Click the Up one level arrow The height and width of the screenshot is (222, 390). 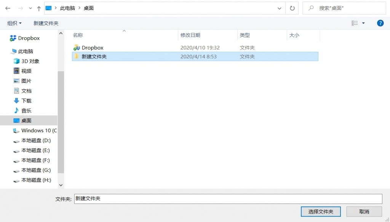pos(39,8)
